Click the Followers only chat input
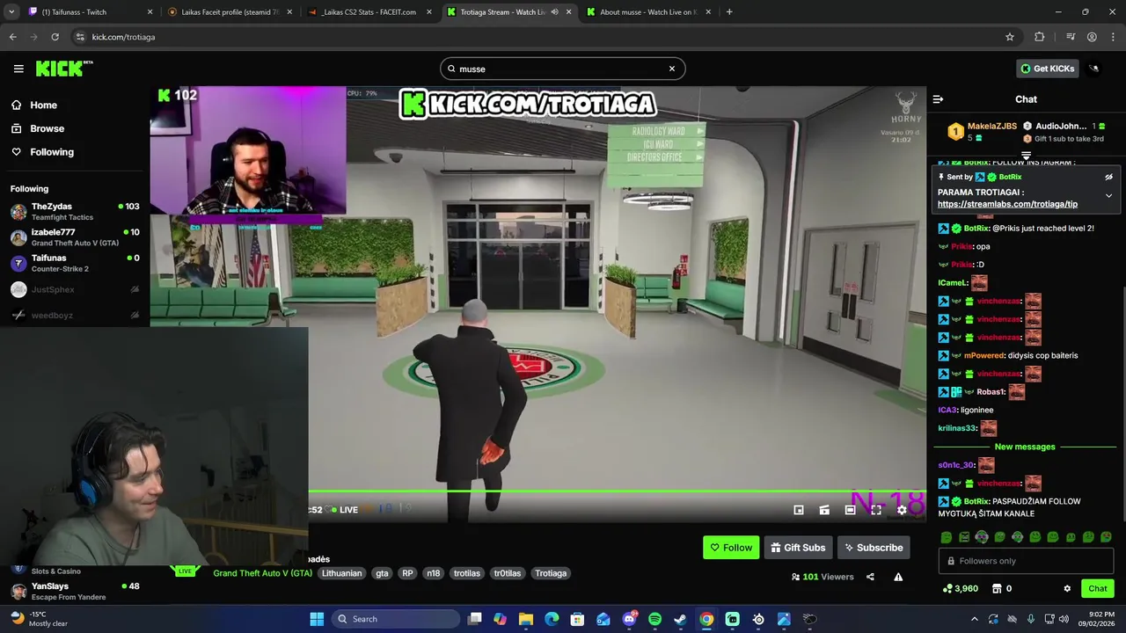The width and height of the screenshot is (1126, 633). tap(1026, 561)
